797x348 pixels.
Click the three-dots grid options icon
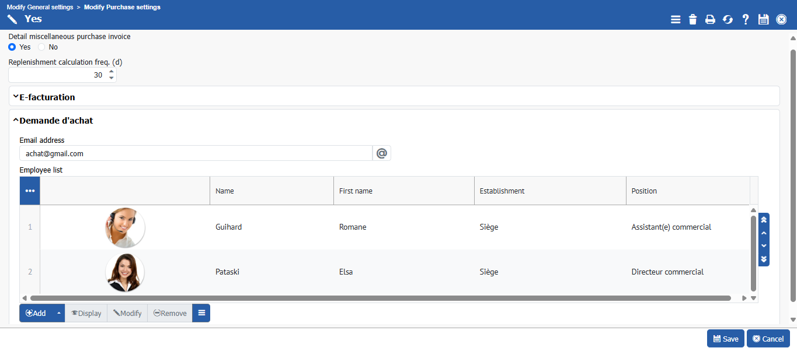click(30, 191)
